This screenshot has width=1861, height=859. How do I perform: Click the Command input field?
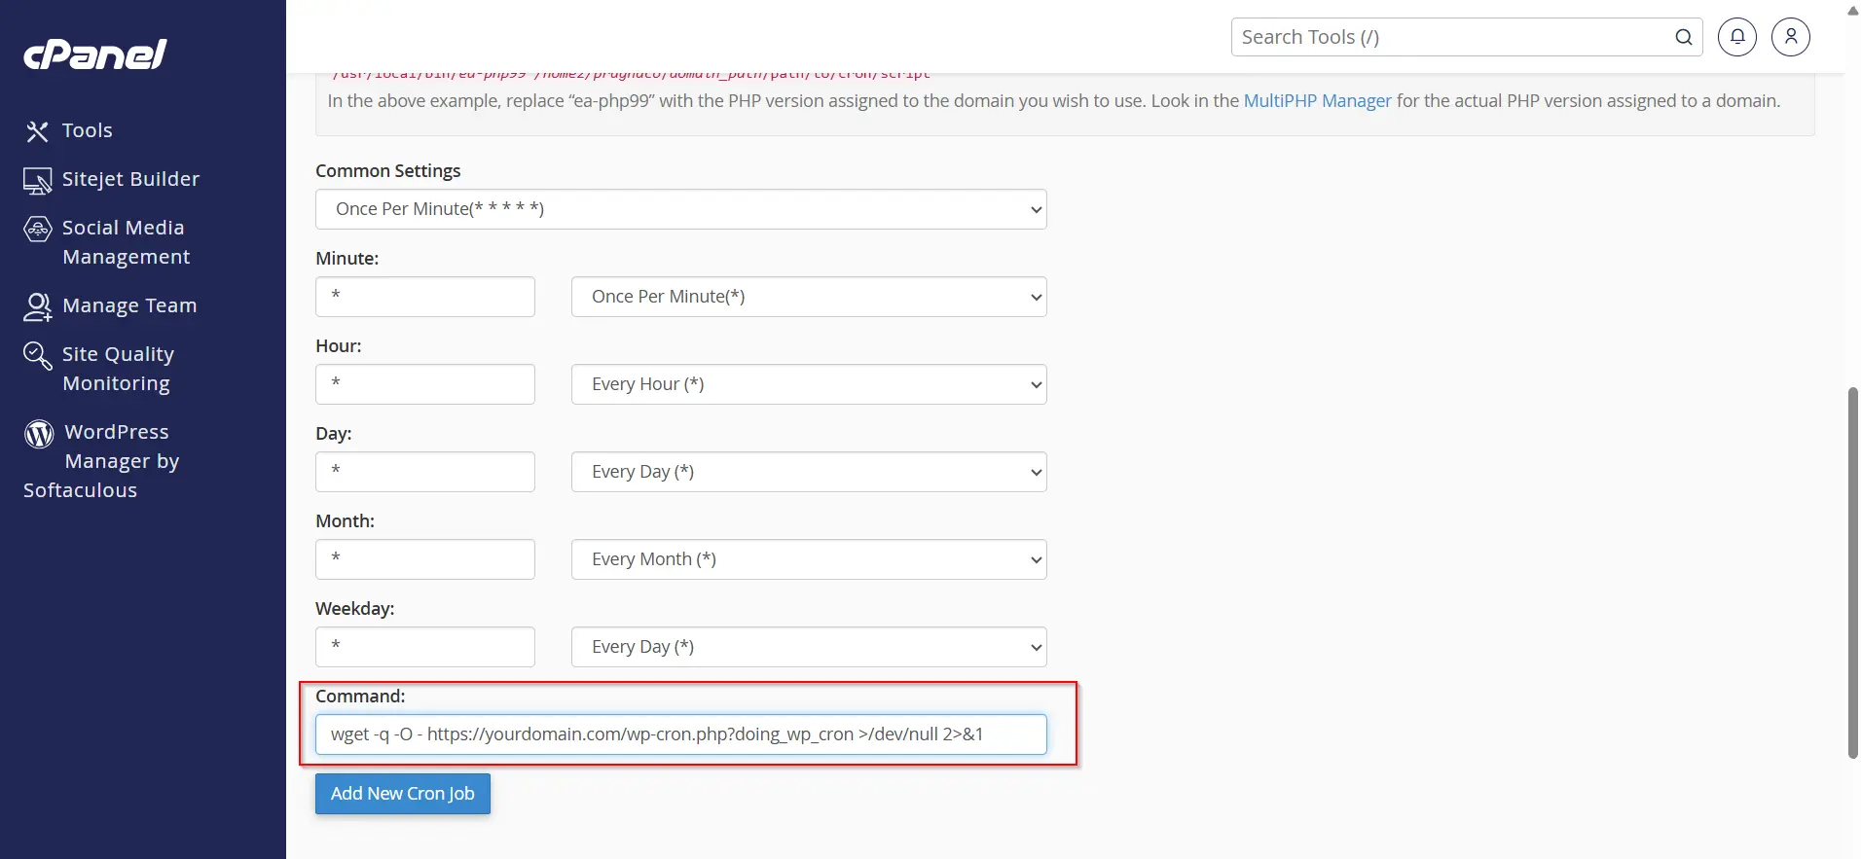coord(681,734)
